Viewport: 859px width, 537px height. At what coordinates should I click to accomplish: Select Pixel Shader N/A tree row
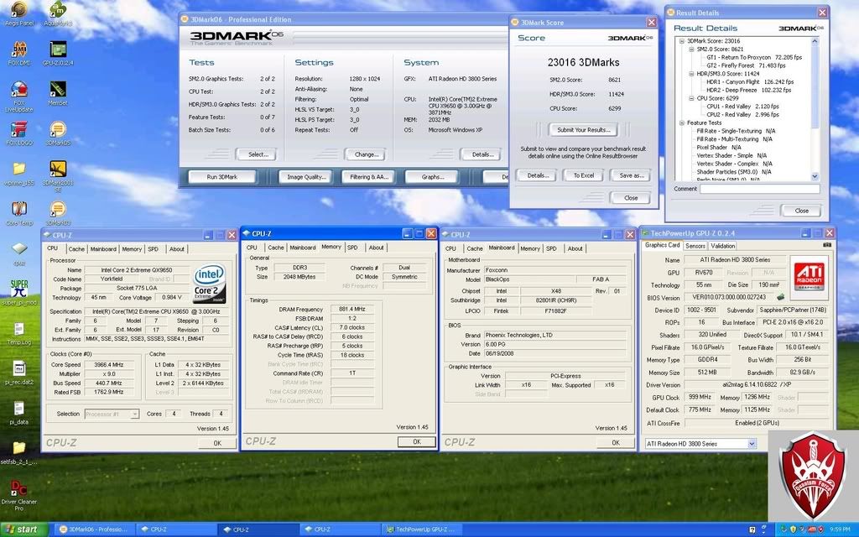719,148
